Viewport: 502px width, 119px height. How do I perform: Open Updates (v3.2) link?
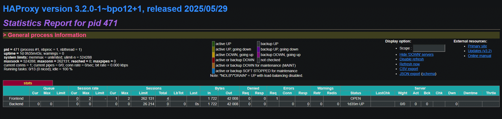coord(480,51)
